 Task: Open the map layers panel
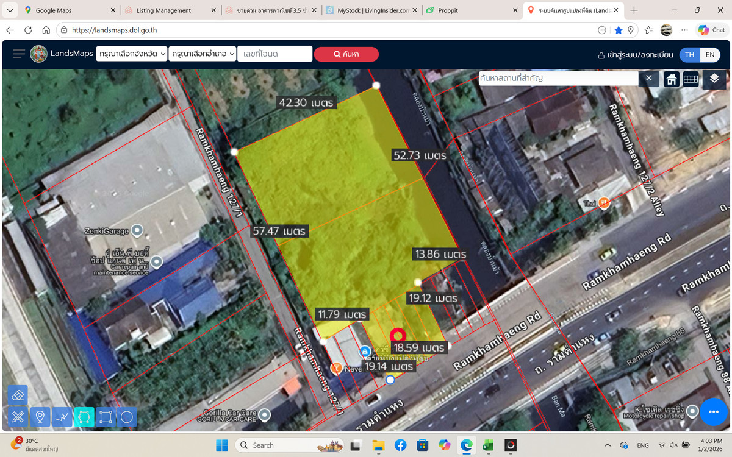tap(714, 79)
